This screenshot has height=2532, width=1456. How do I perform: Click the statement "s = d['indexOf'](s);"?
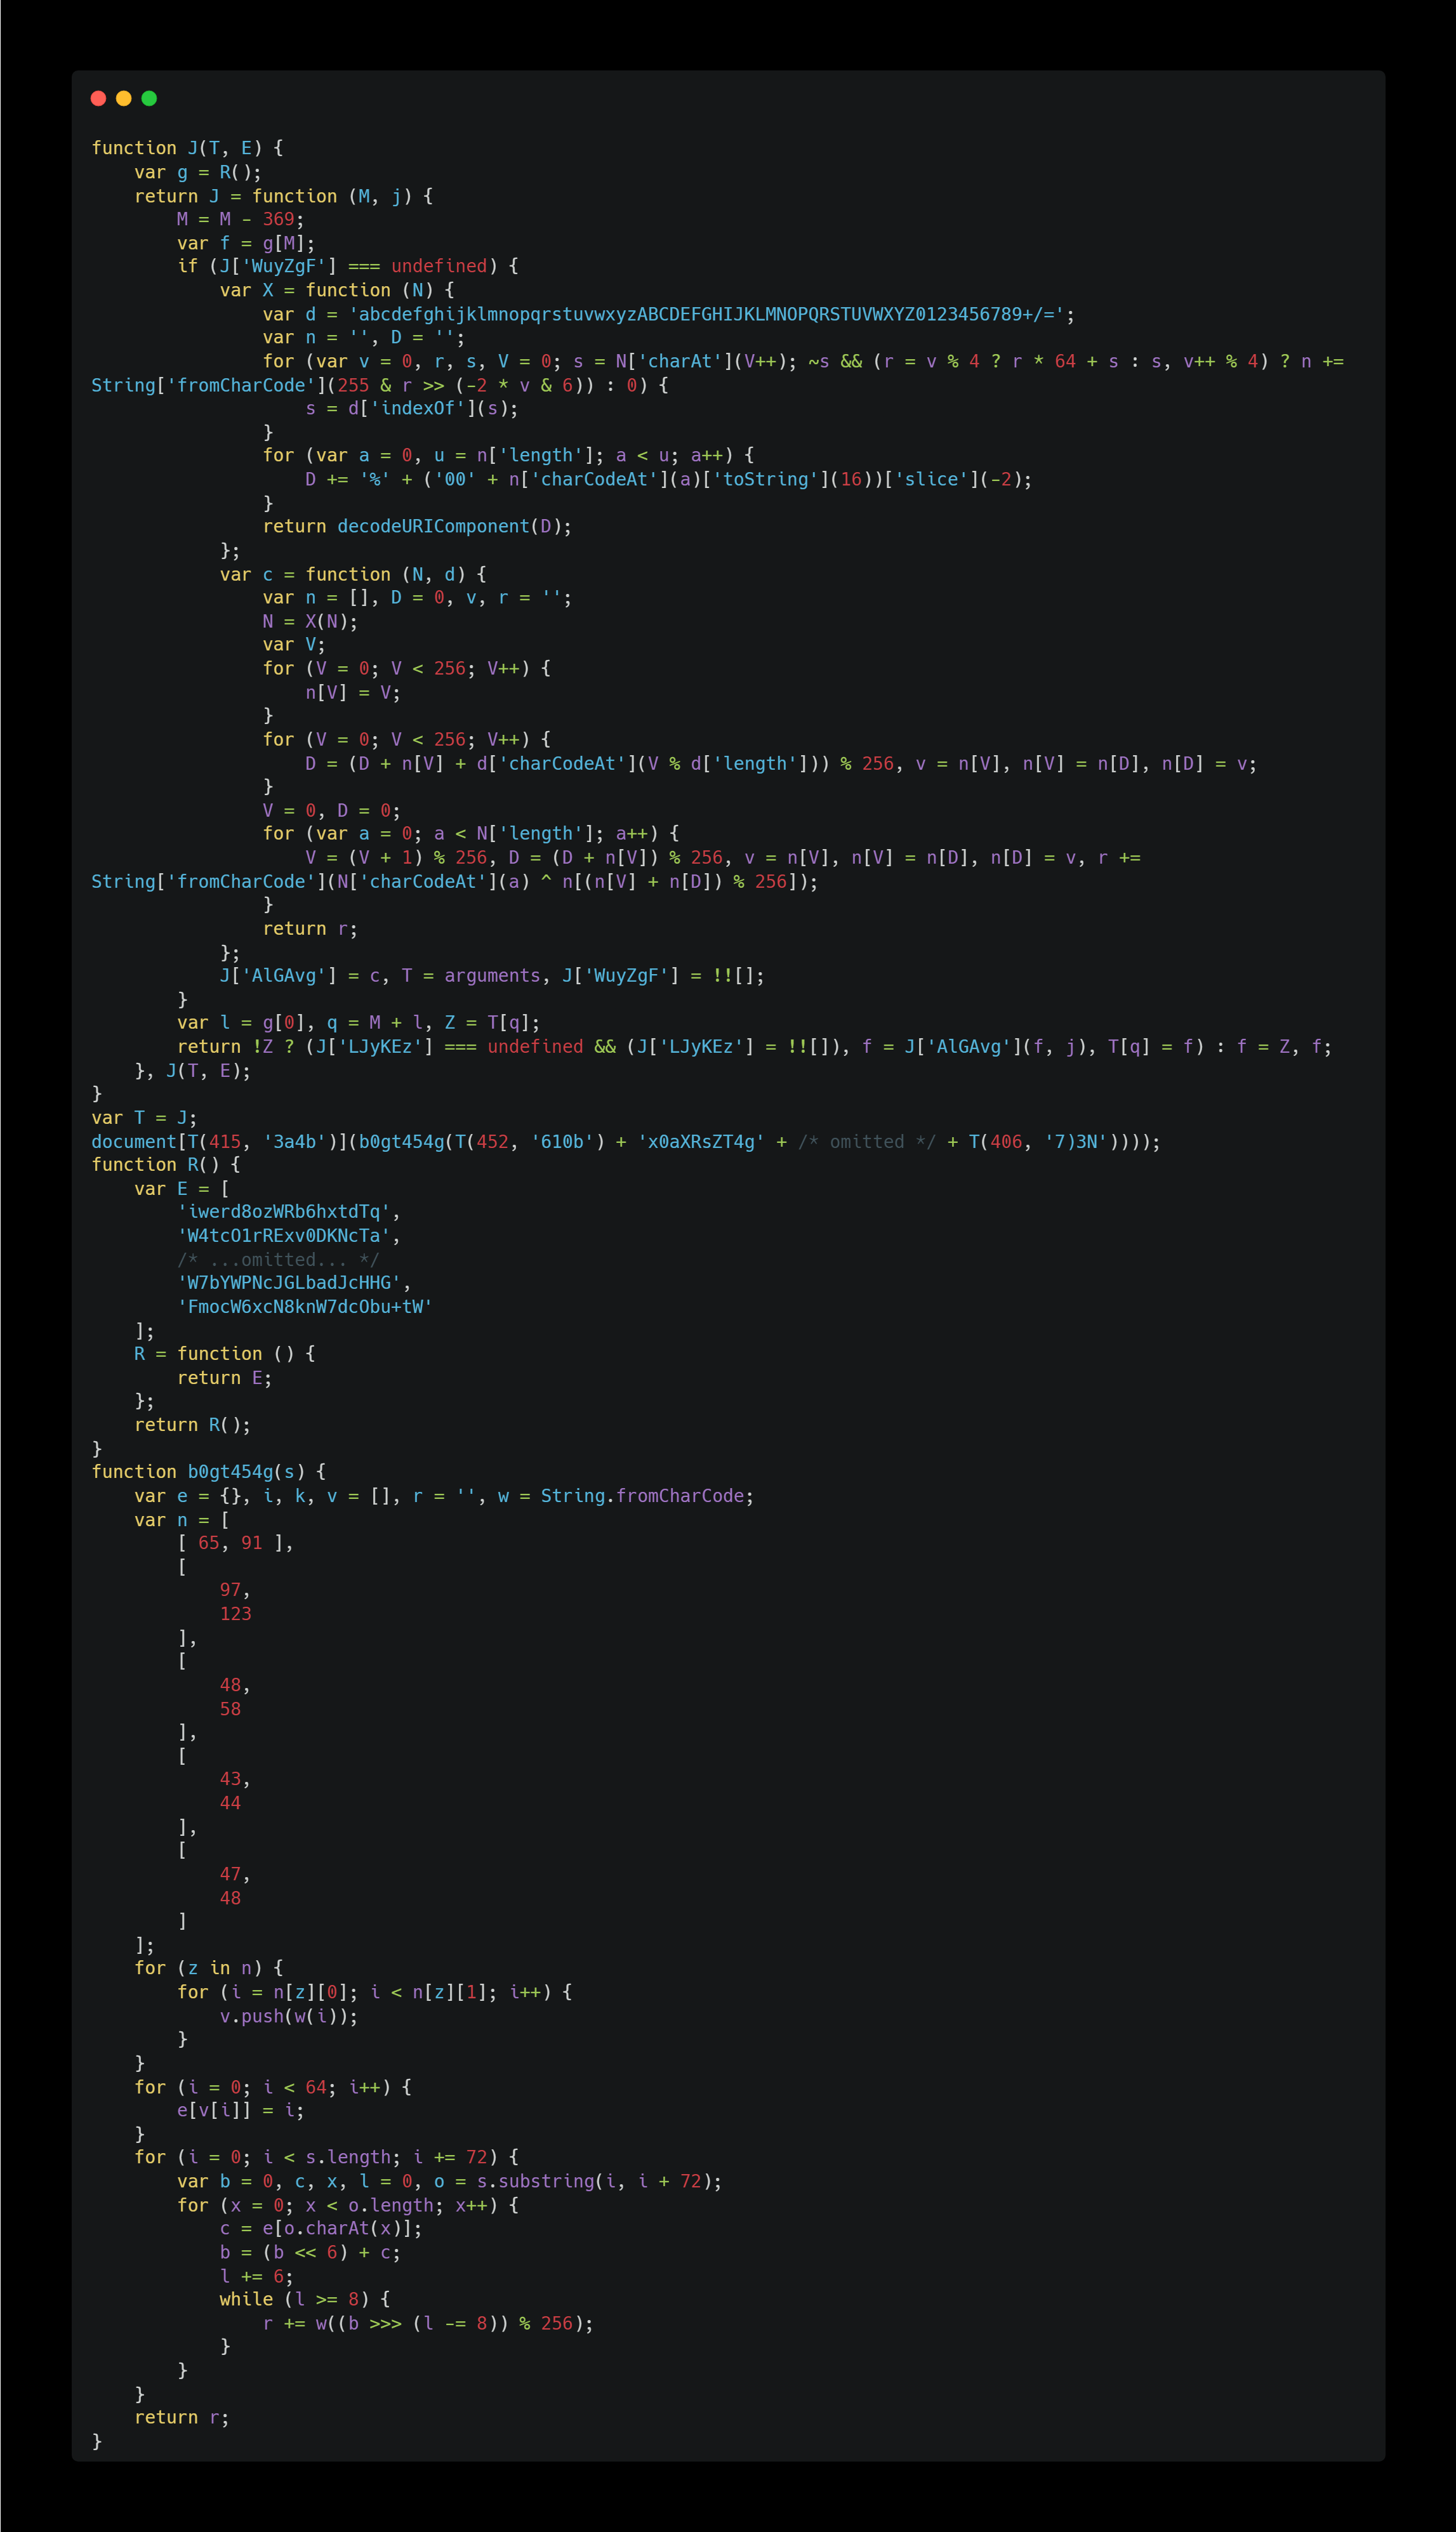(x=412, y=408)
